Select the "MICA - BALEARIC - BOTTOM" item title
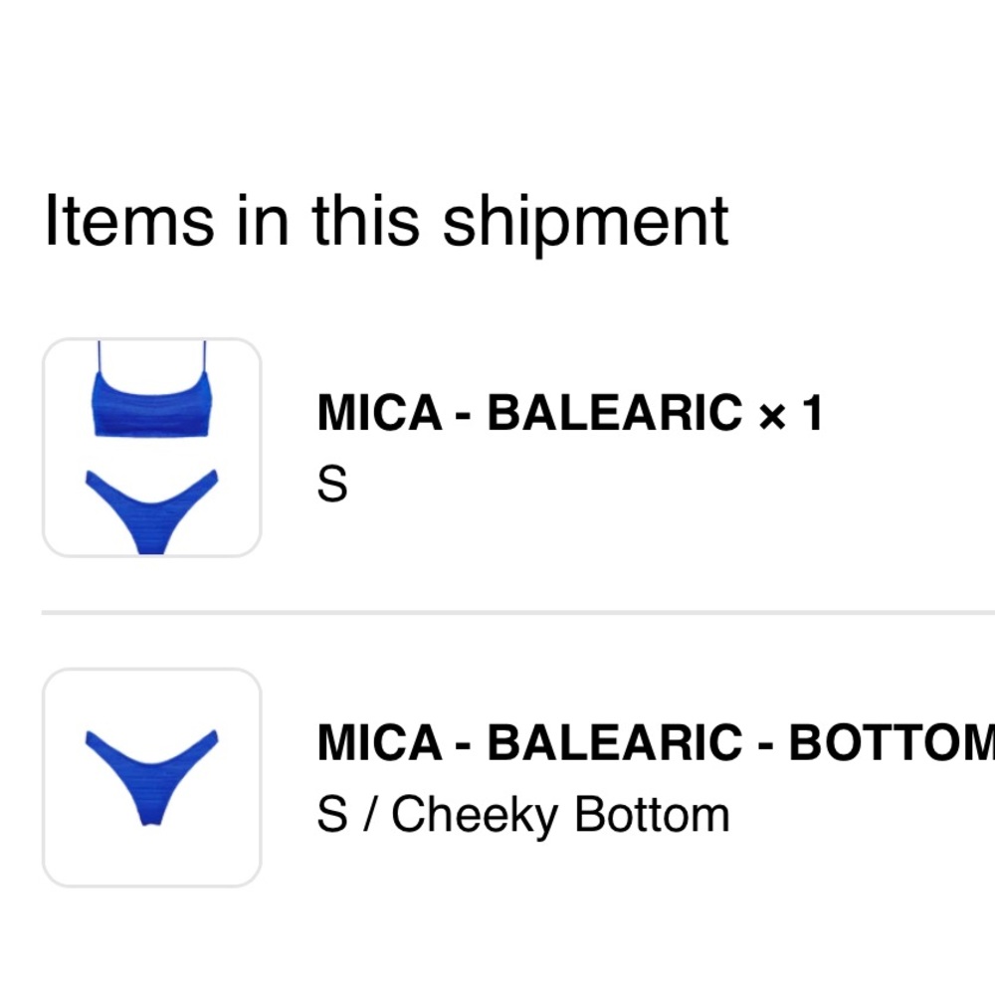 [x=657, y=742]
